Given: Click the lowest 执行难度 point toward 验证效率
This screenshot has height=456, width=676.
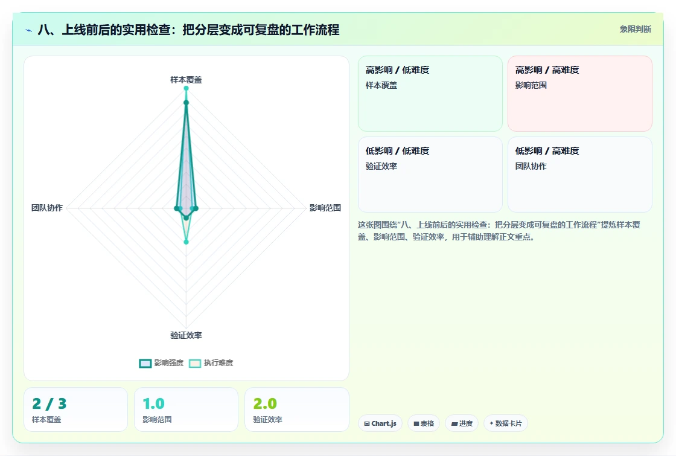Looking at the screenshot, I should click(187, 242).
